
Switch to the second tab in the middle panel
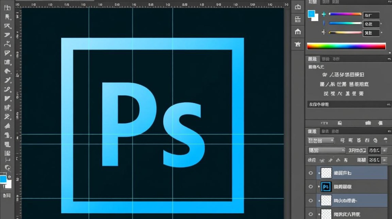325,59
